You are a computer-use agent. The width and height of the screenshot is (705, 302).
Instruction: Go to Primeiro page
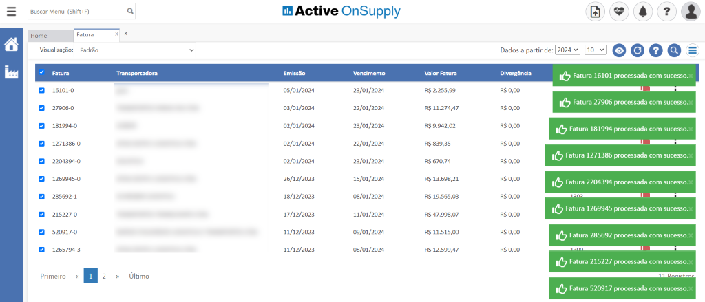pos(53,277)
